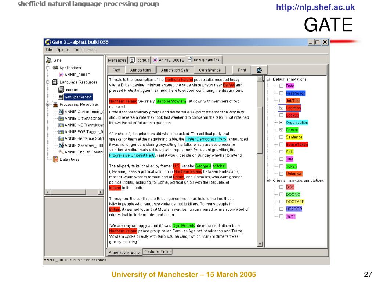Click the toolbar icon right of Print
Image resolution: width=376 pixels, height=282 pixels.
(x=259, y=70)
